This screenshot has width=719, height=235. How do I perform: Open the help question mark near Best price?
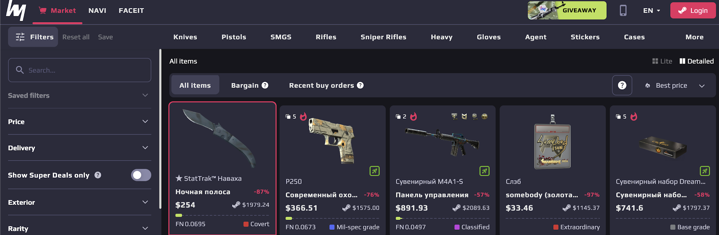tap(622, 85)
